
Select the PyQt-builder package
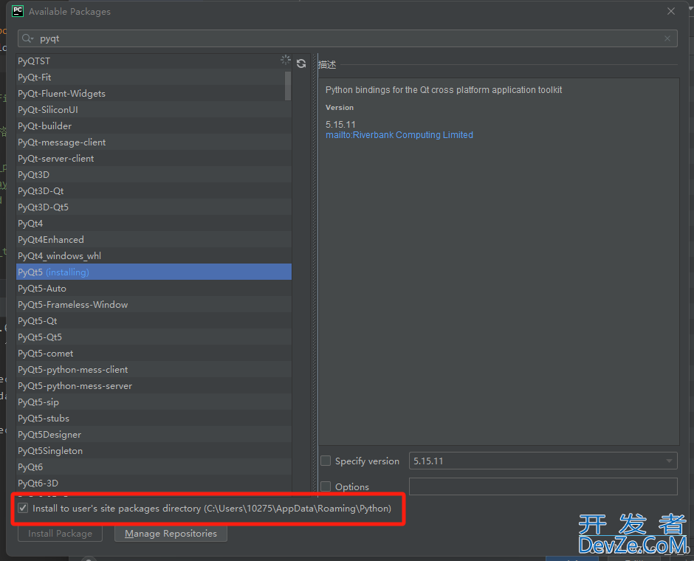154,126
